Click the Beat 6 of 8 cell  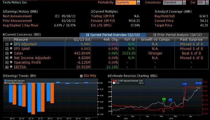pos(191,53)
